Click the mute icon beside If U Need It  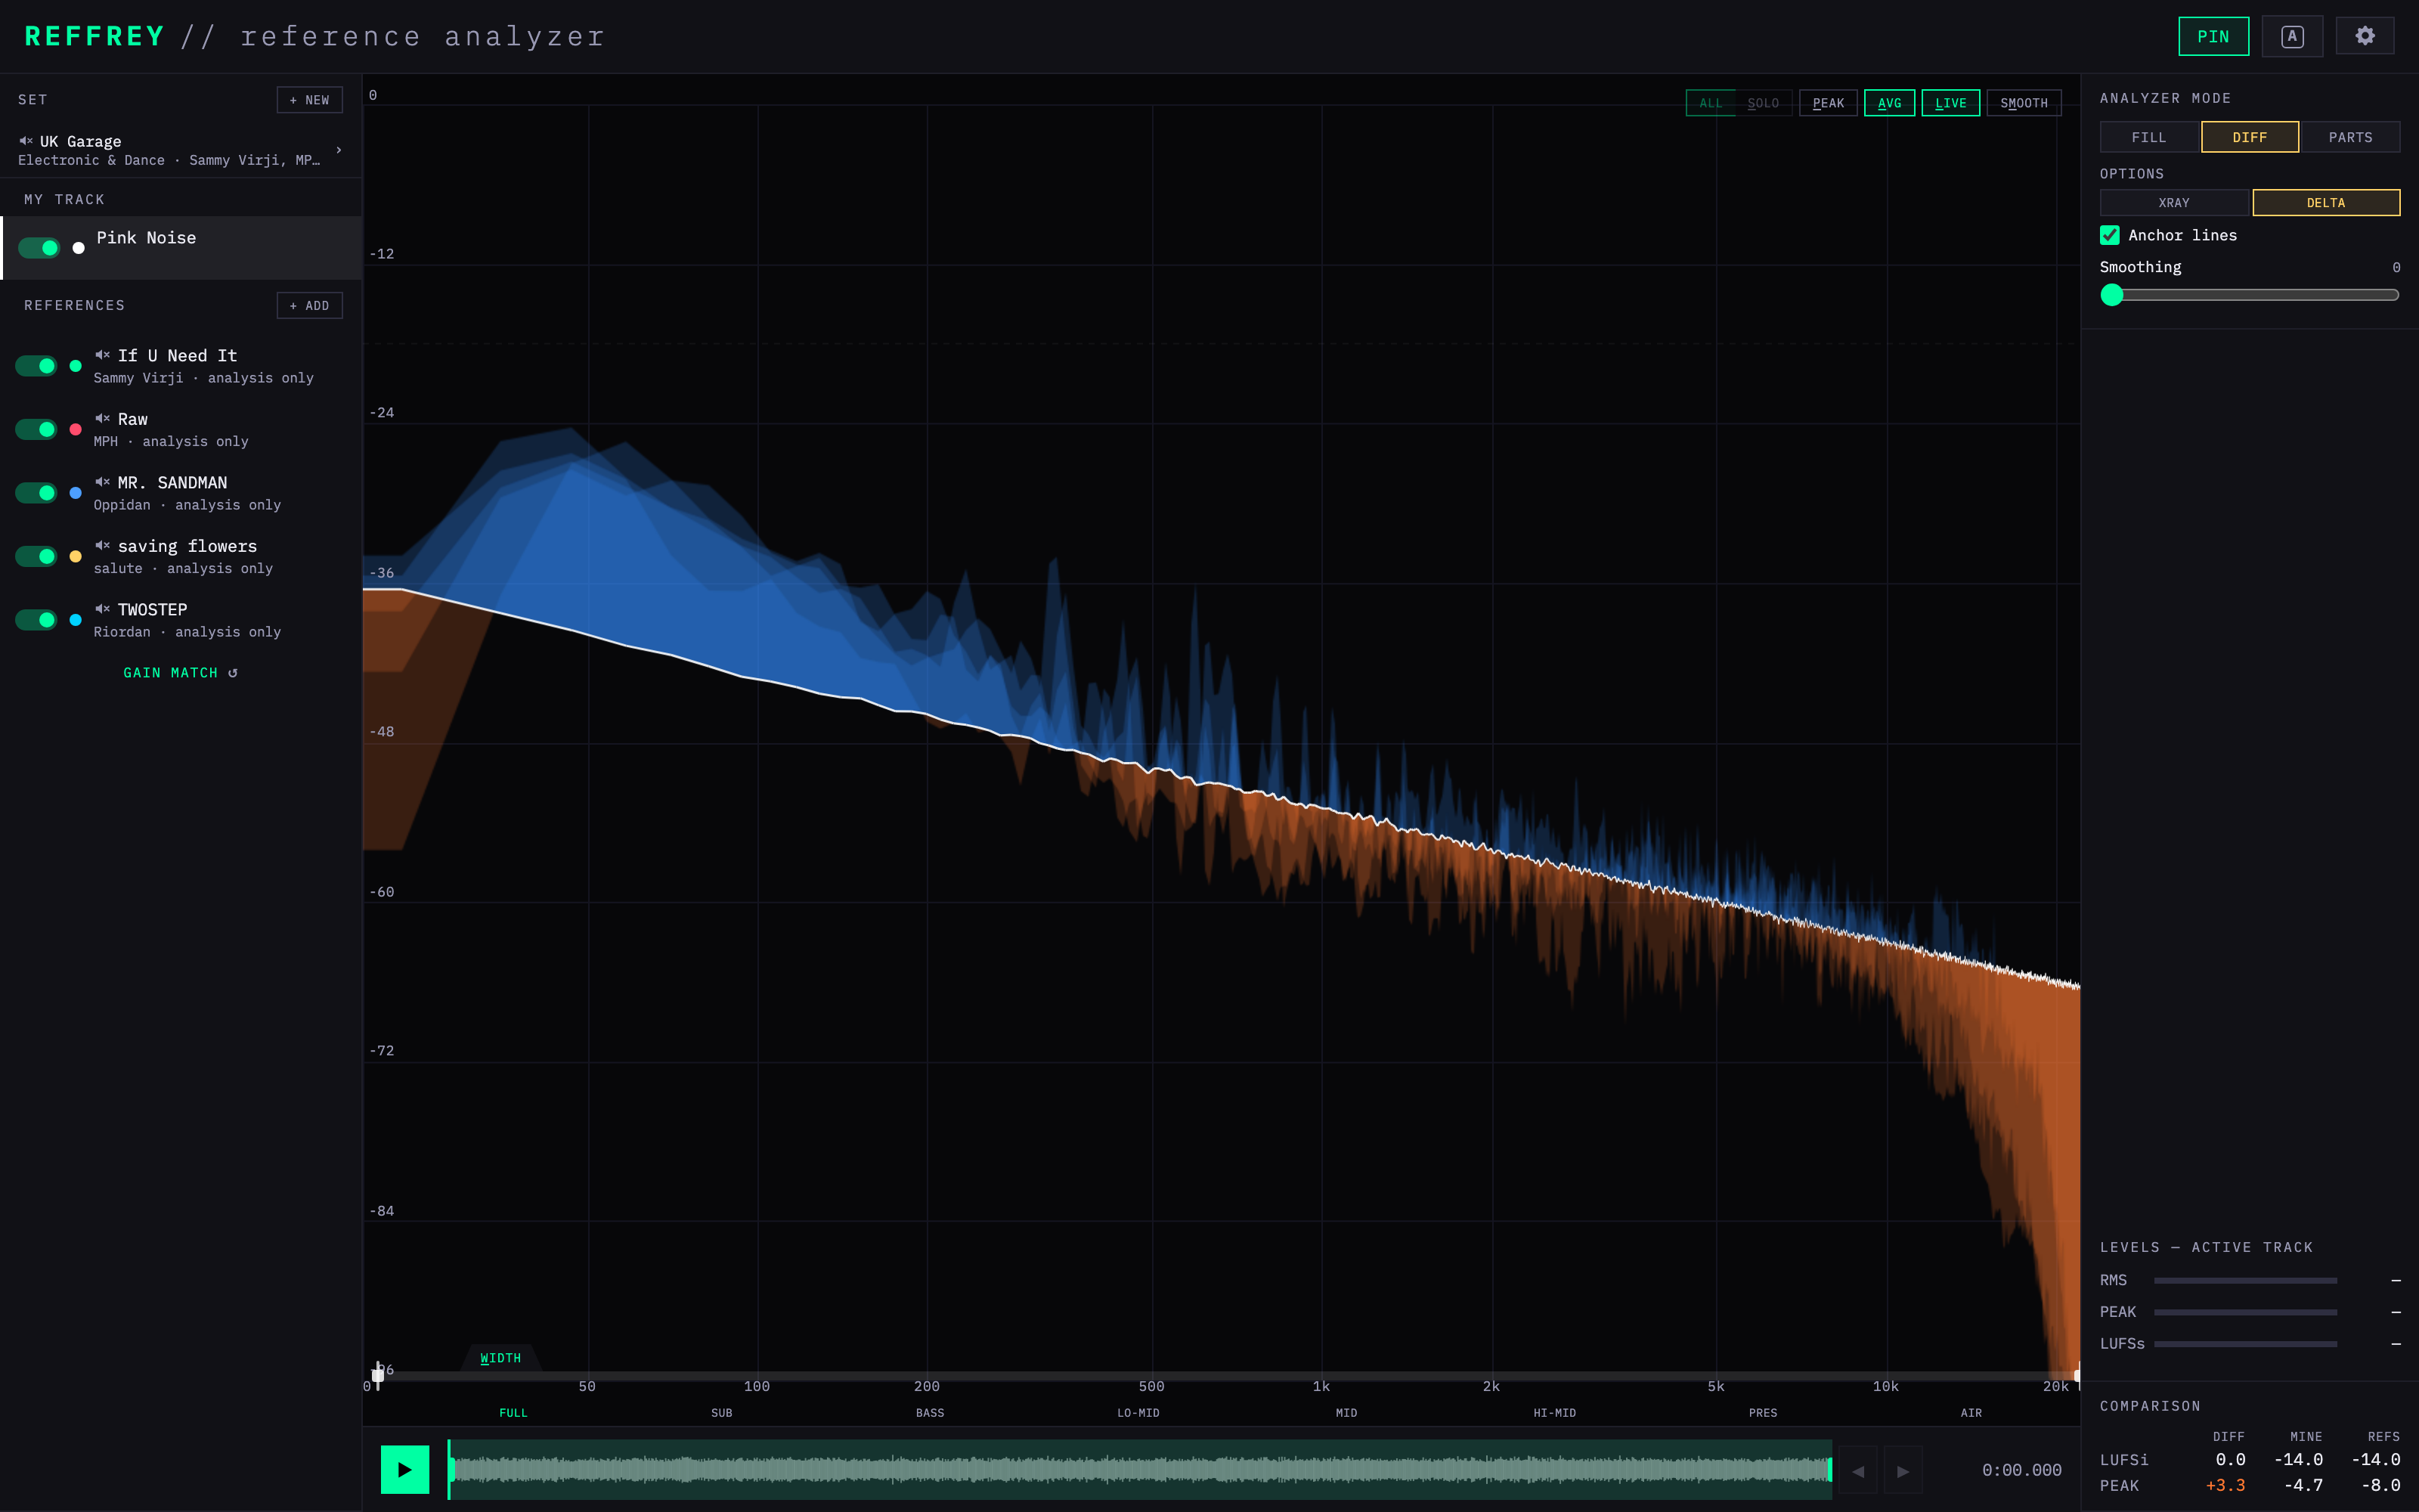(x=102, y=355)
